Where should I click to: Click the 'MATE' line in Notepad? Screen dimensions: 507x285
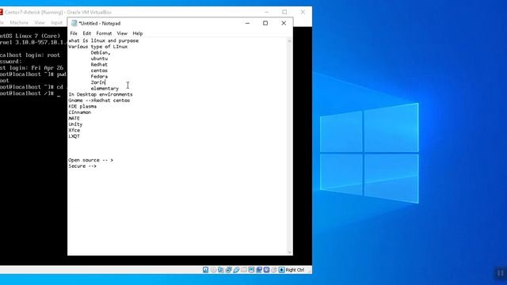[x=74, y=118]
